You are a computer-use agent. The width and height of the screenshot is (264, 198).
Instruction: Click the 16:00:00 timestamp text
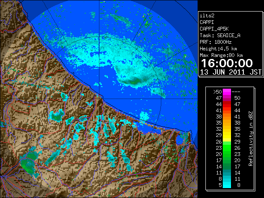pos(227,63)
